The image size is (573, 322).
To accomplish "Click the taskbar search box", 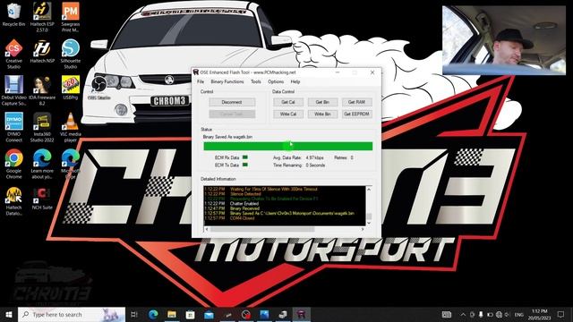I will [x=72, y=314].
